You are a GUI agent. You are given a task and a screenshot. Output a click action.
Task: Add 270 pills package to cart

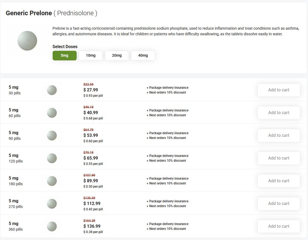point(279,203)
